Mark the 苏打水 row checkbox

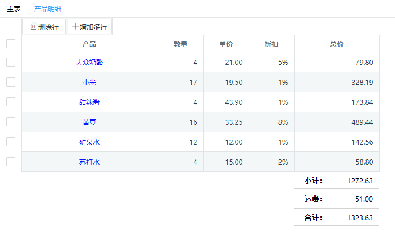[11, 162]
